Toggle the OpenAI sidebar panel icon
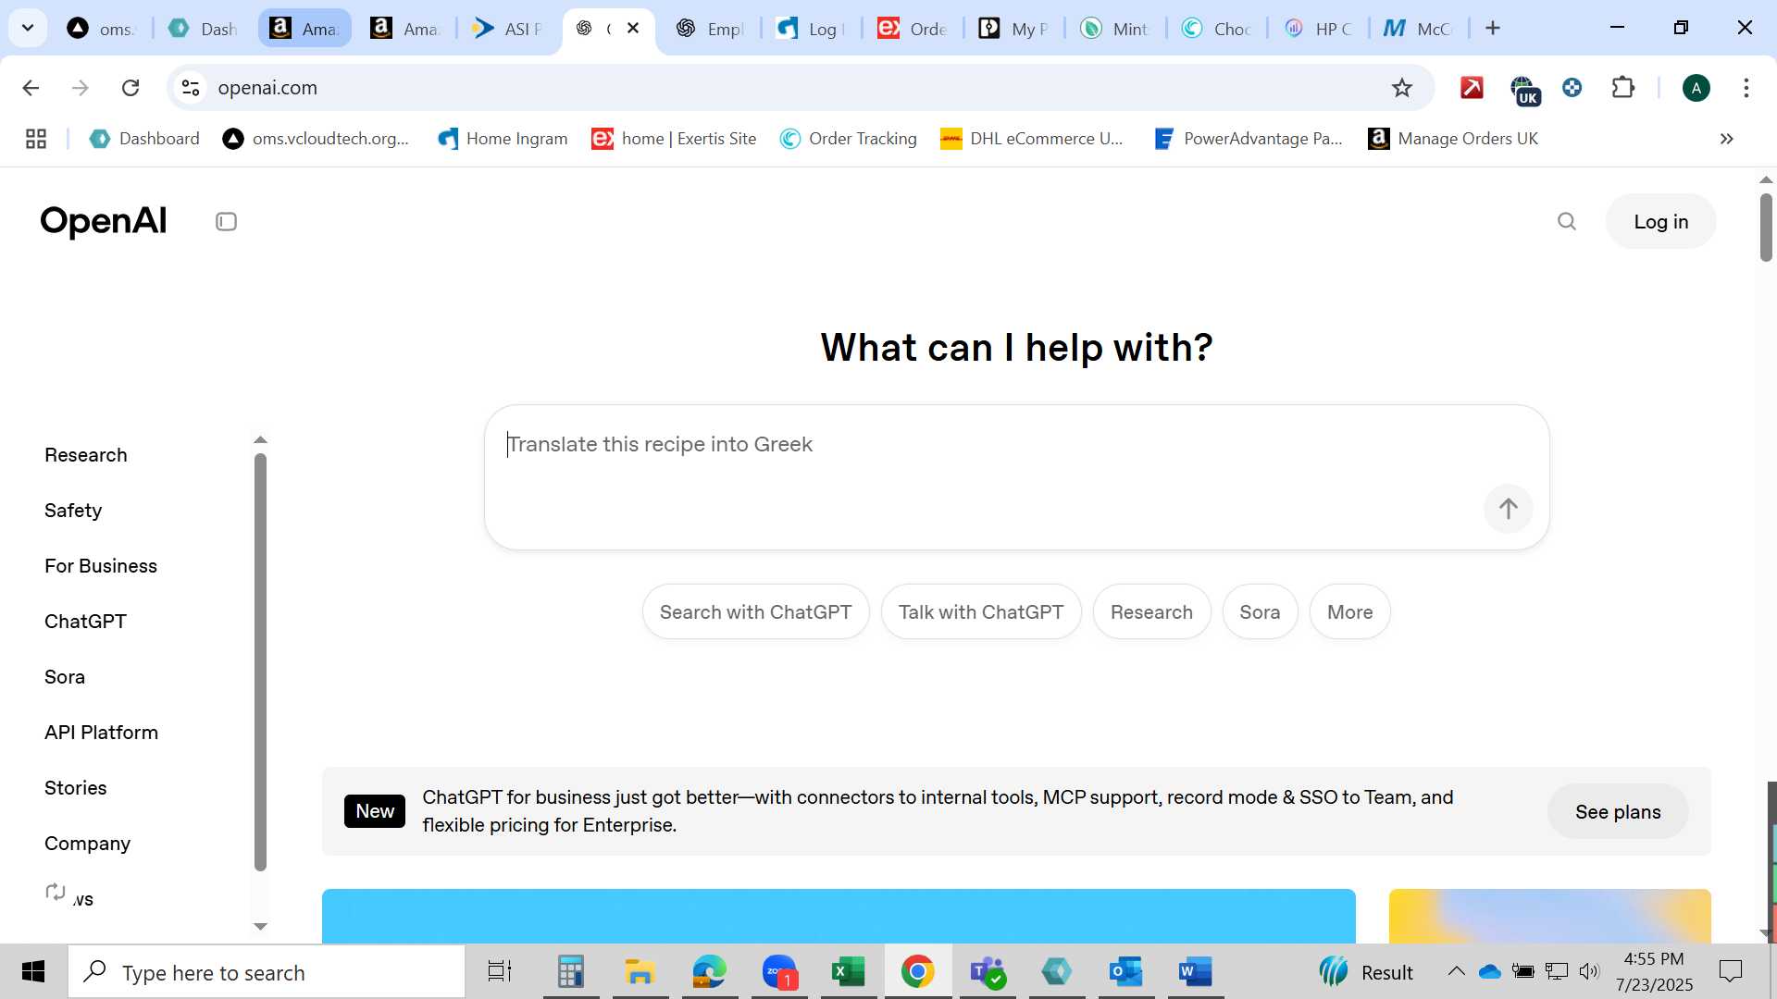The image size is (1777, 999). (x=226, y=222)
